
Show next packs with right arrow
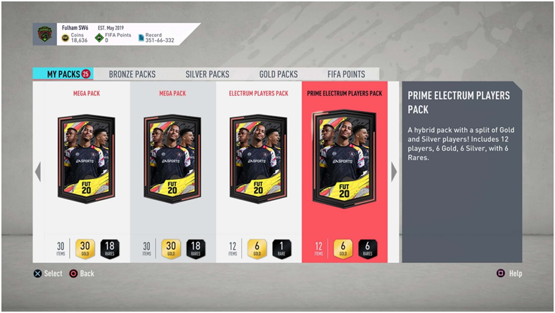(x=394, y=172)
